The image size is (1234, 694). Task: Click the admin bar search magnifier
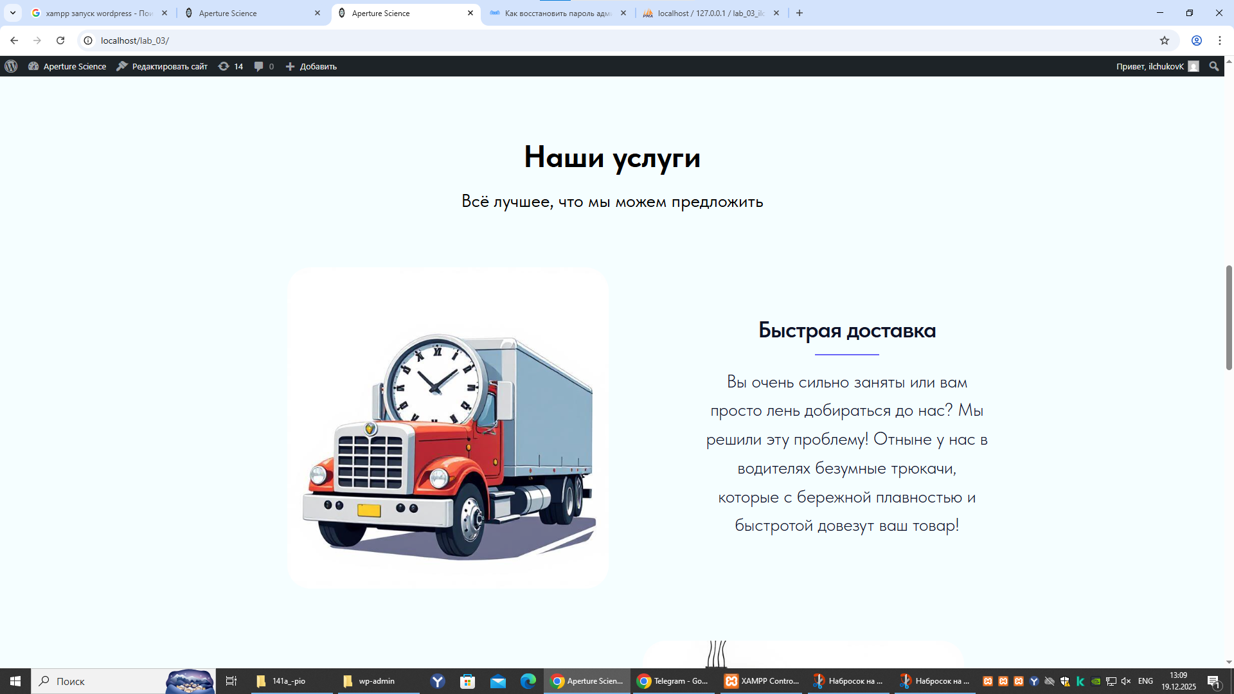click(x=1213, y=66)
